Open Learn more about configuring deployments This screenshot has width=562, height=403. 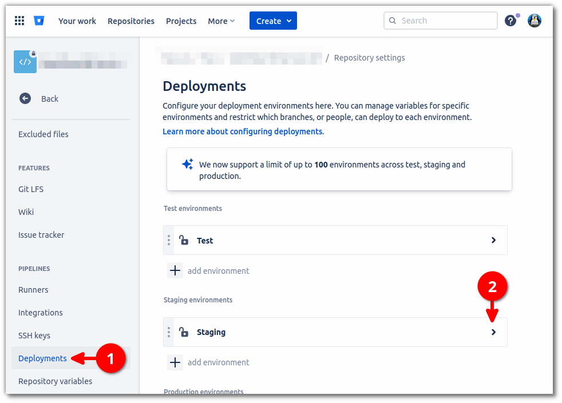pos(243,131)
